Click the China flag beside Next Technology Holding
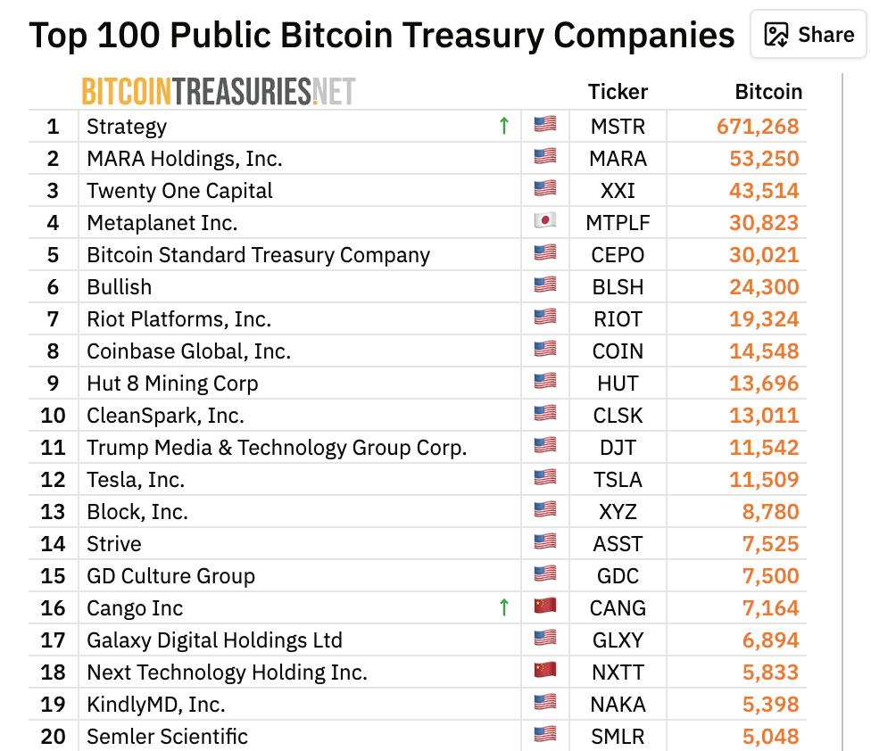 544,672
